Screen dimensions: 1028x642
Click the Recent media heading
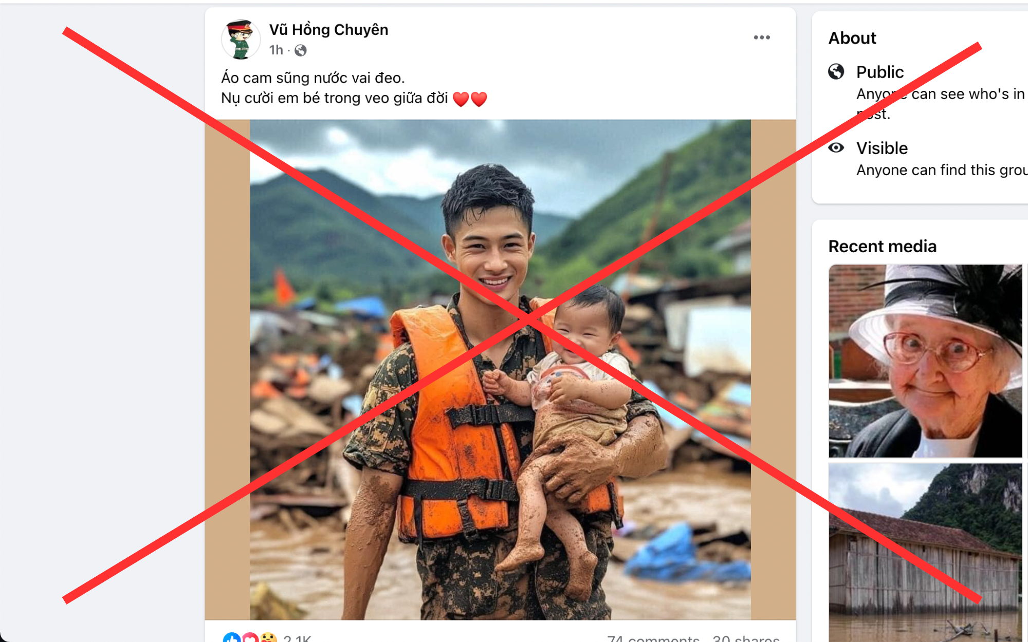coord(882,247)
